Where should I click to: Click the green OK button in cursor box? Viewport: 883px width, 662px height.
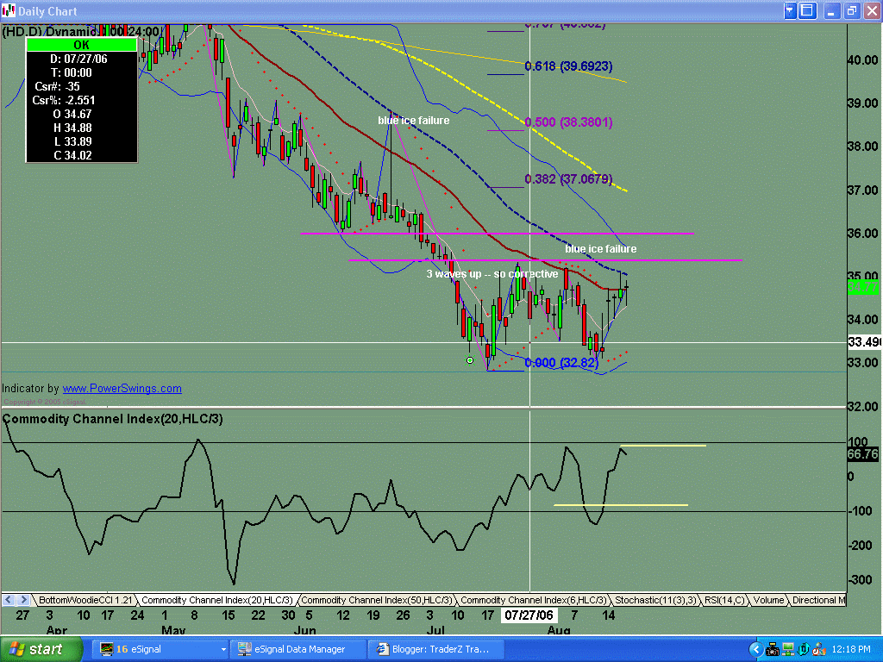coord(81,45)
